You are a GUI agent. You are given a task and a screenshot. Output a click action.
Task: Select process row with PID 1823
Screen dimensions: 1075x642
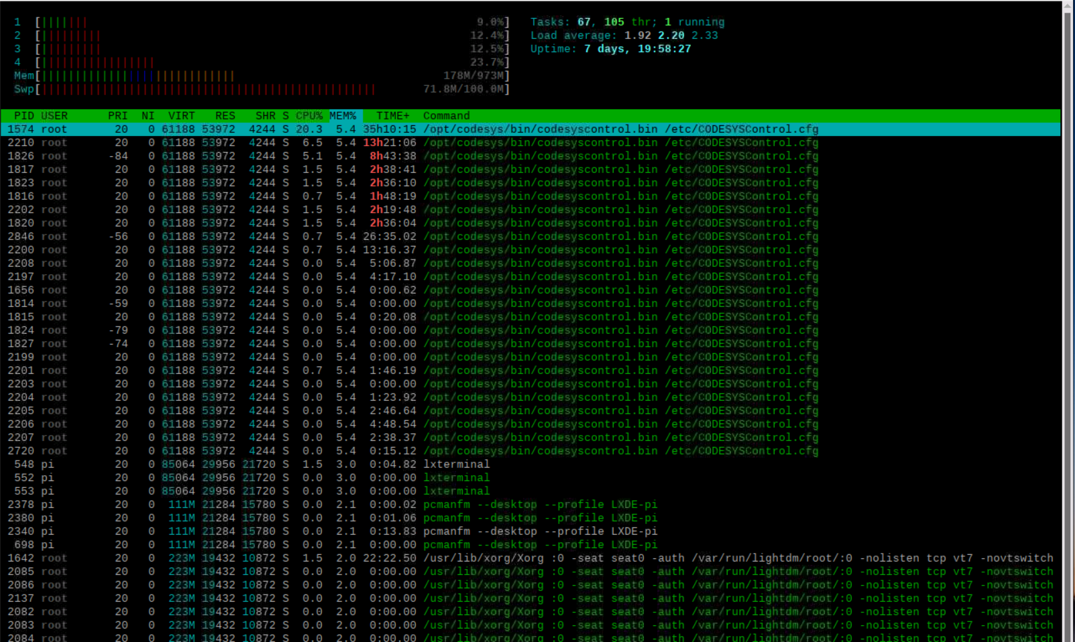point(530,183)
